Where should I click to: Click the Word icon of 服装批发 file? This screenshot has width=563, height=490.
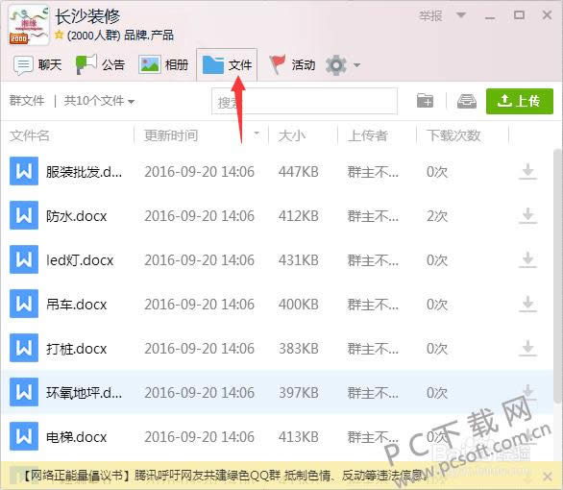point(24,171)
